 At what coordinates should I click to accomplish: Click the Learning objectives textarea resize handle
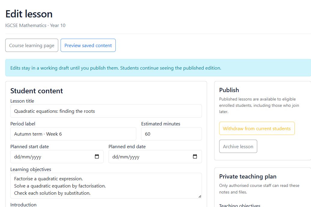pyautogui.click(x=200, y=196)
